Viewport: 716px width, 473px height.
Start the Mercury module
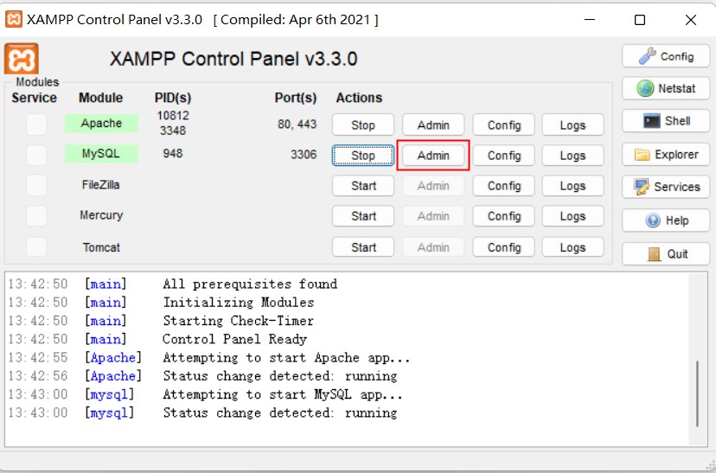coord(363,216)
